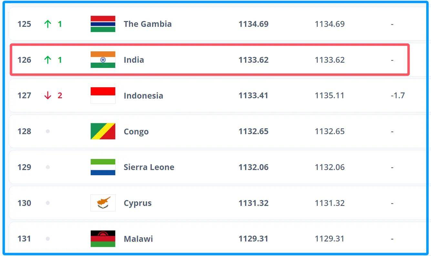Viewport: 431px width, 256px height.
Task: Click green up arrow in India row
Action: pos(48,60)
